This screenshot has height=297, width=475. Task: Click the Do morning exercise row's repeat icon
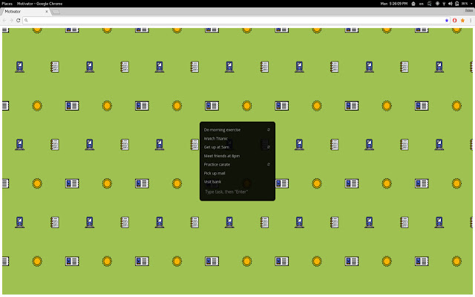point(269,130)
